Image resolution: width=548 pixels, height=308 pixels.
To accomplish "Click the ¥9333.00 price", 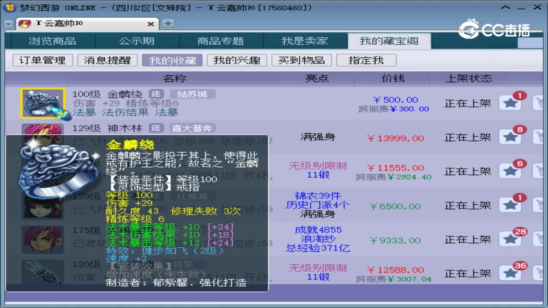I will (395, 240).
